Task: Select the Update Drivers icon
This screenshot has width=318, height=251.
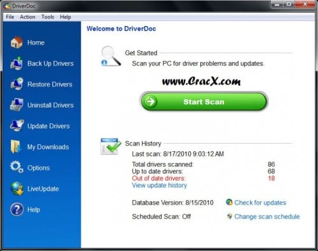Action: [17, 125]
